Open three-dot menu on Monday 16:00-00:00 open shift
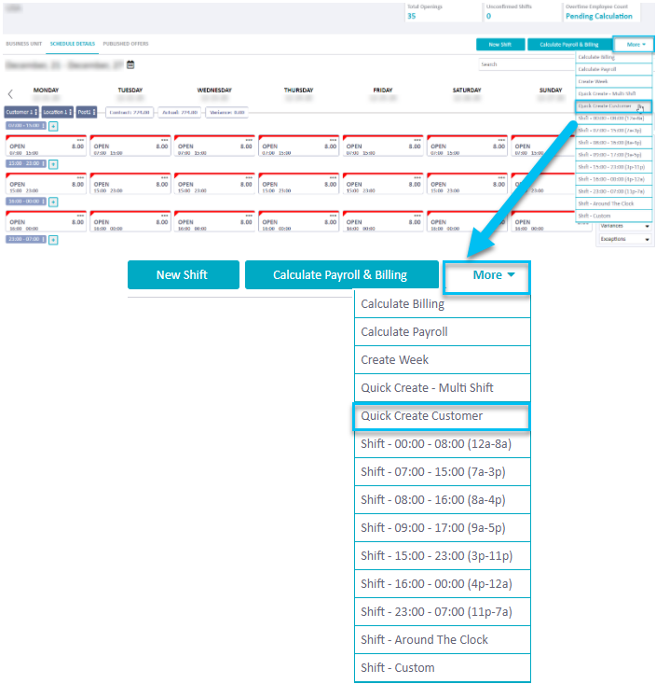The height and width of the screenshot is (684, 656). [80, 216]
